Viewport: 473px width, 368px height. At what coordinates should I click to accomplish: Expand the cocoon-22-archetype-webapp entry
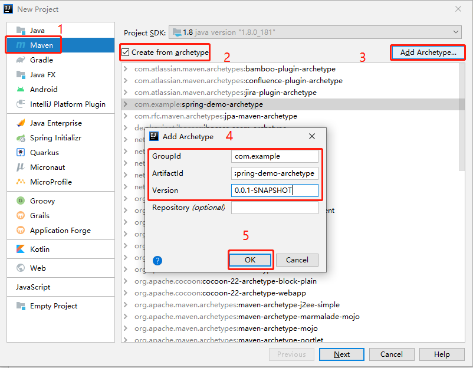(126, 293)
